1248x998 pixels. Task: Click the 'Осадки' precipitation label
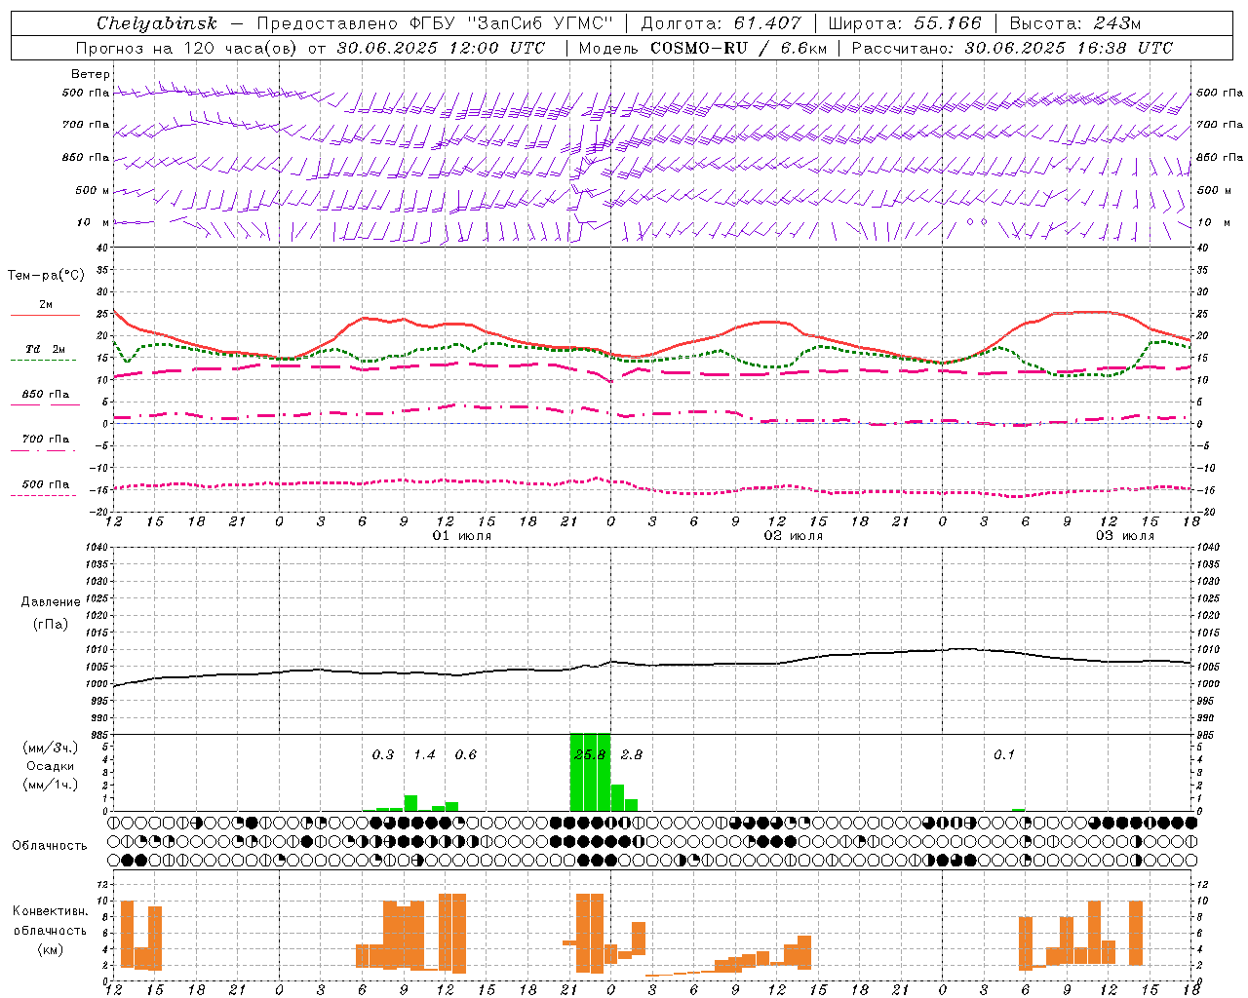[51, 766]
